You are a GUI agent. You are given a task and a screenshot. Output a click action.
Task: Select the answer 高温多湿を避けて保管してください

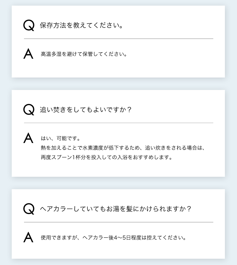click(x=84, y=54)
